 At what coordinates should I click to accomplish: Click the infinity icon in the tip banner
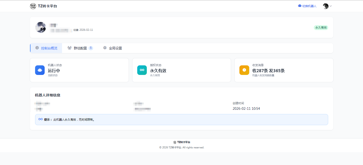(40, 119)
